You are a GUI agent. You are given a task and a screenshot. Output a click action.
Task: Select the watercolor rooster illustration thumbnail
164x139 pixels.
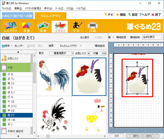[x=54, y=77]
